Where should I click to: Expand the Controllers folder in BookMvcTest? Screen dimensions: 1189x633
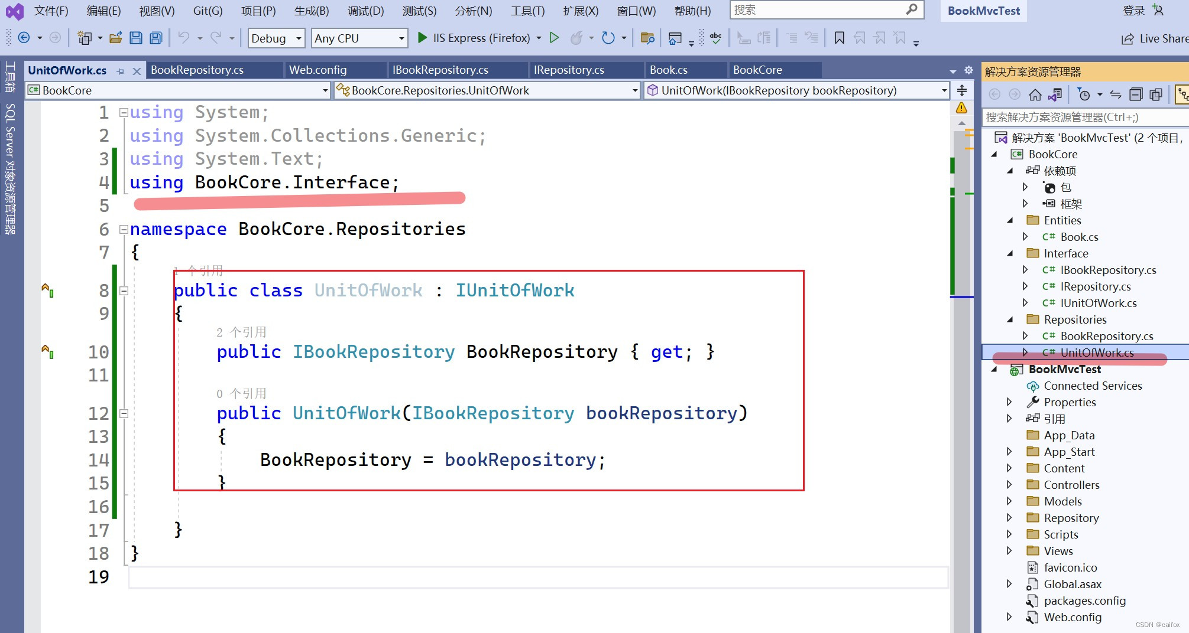tap(1010, 485)
